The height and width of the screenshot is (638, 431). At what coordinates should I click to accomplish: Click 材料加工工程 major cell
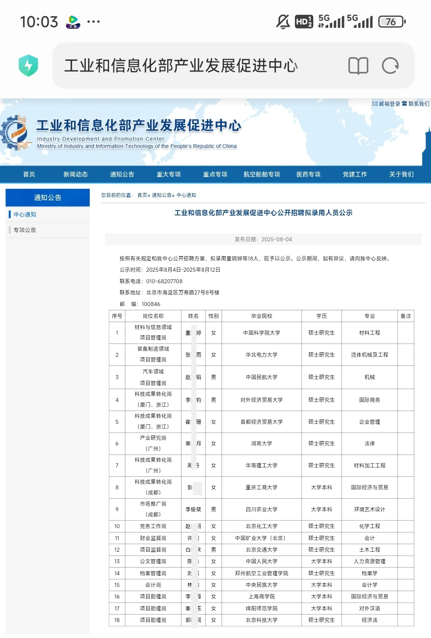(x=370, y=465)
